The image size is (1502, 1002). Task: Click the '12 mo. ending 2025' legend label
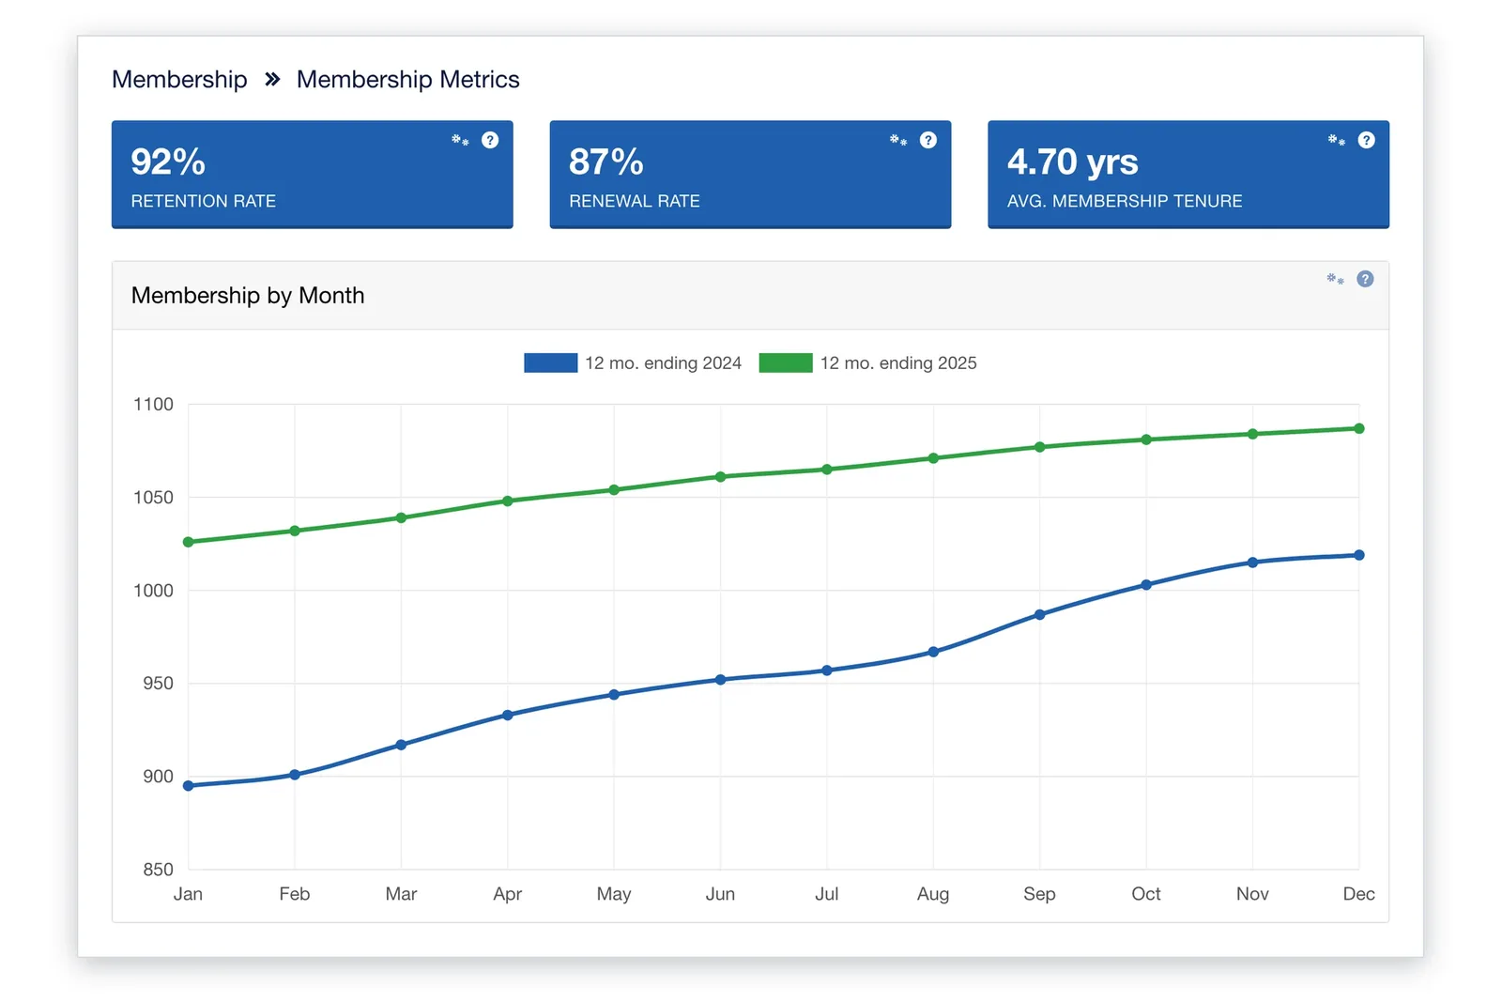point(898,362)
